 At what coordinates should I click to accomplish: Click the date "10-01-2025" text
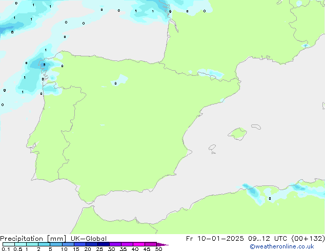coord(220,239)
